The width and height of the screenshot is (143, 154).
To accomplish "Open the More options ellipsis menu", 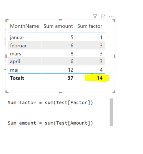I will (x=111, y=16).
